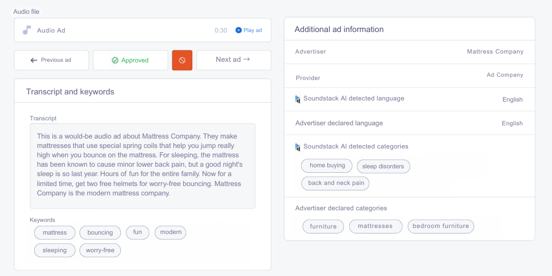
Task: Select the mattress keyword chip
Action: click(x=55, y=233)
